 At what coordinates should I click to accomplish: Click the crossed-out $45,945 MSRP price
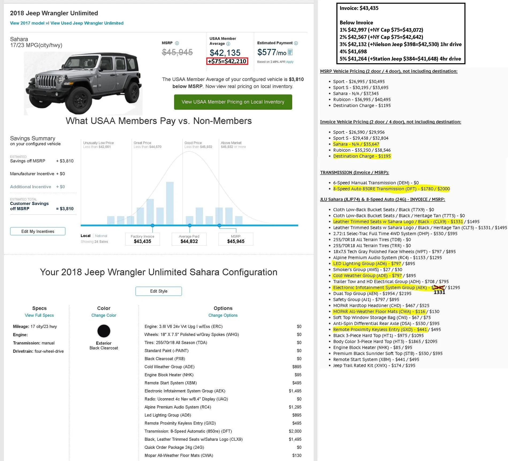coord(177,52)
